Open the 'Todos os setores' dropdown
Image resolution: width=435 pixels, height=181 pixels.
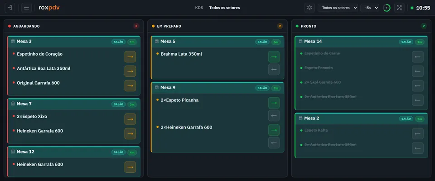[338, 8]
